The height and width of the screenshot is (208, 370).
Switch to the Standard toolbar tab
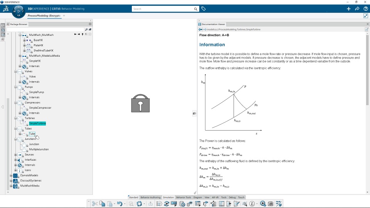tap(133, 197)
